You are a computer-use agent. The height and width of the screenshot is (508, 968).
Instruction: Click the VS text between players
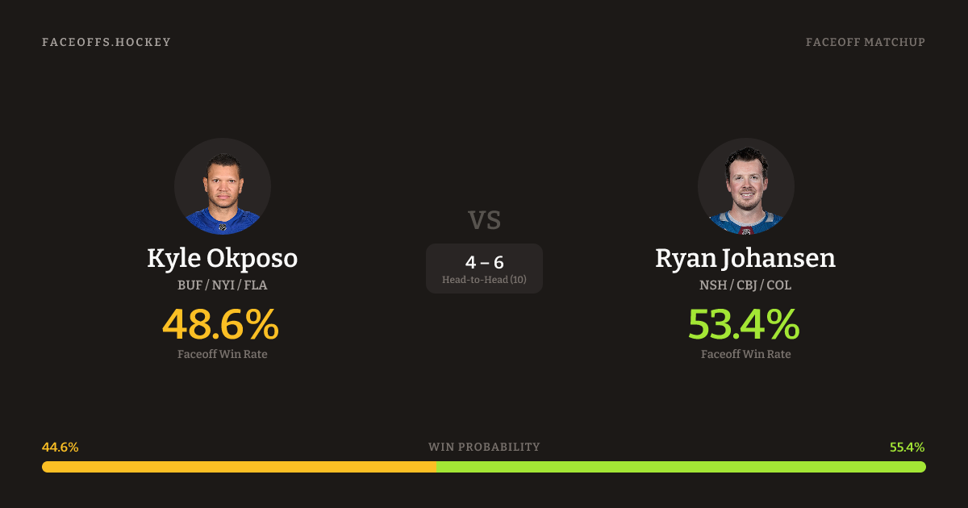coord(484,220)
